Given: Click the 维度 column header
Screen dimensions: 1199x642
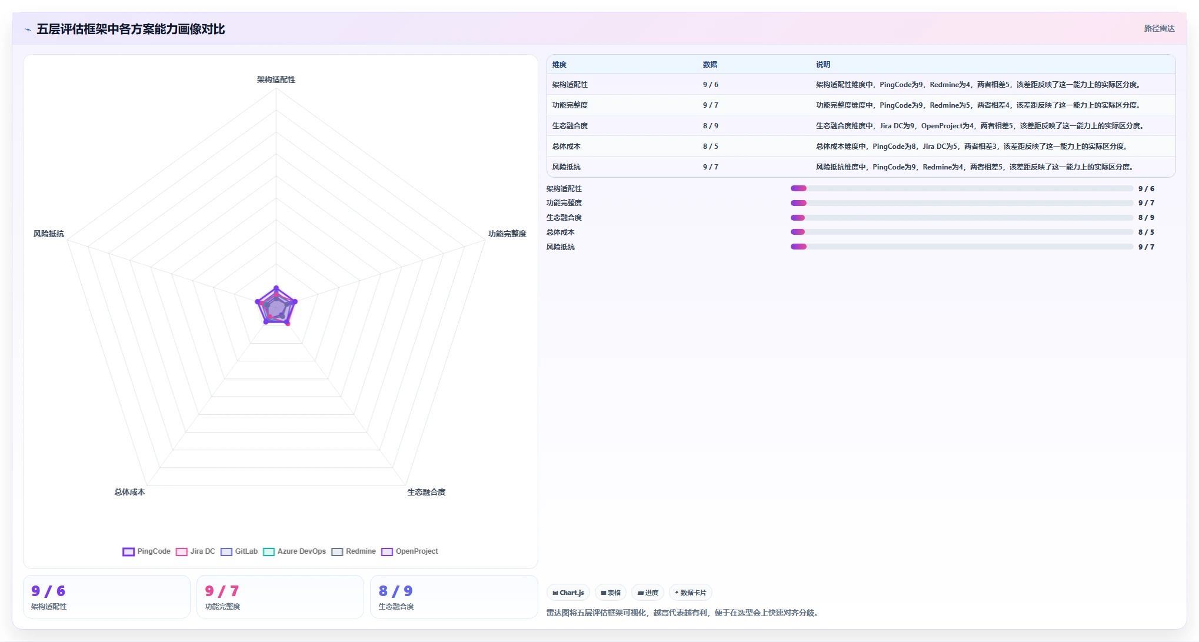Looking at the screenshot, I should pyautogui.click(x=559, y=65).
